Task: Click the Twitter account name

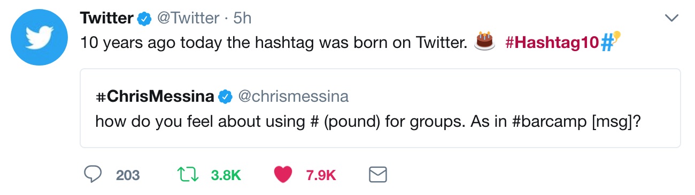Action: (x=106, y=18)
